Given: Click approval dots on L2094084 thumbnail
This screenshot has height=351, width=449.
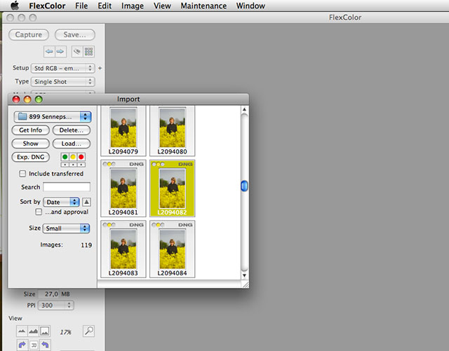Looking at the screenshot, I should (x=158, y=225).
